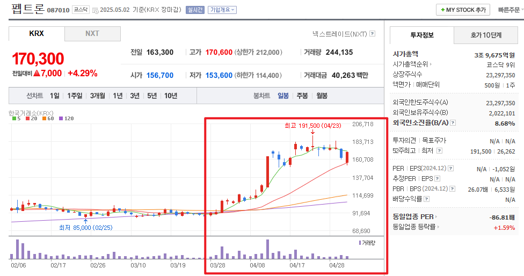Viewport: 524px width, 276px height.
Task: Select 5년 line chart period
Action: coord(152,96)
